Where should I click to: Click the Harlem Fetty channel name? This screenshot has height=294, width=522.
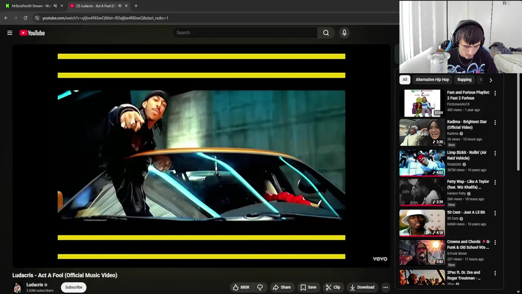click(x=456, y=194)
